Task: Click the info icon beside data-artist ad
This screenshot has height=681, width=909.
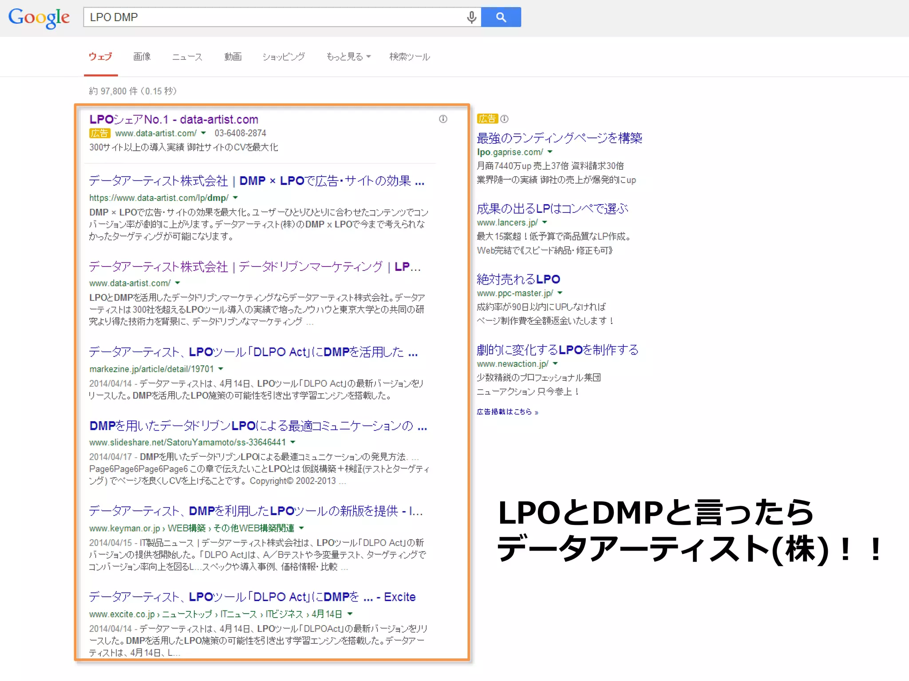Action: coord(443,119)
